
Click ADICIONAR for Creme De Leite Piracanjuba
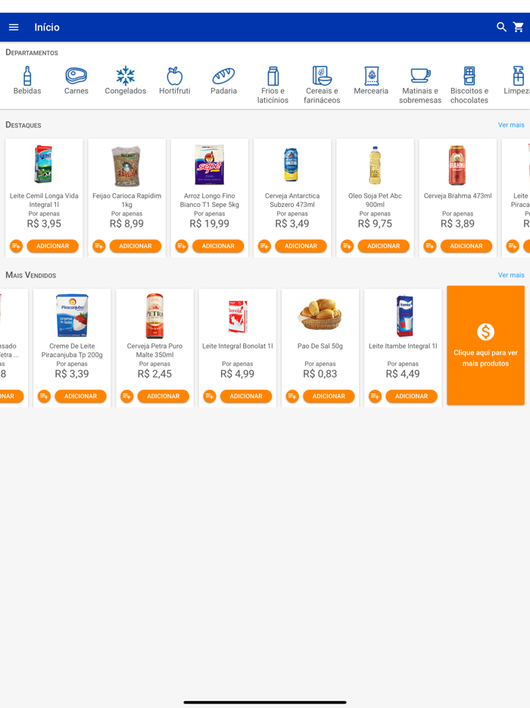(81, 396)
